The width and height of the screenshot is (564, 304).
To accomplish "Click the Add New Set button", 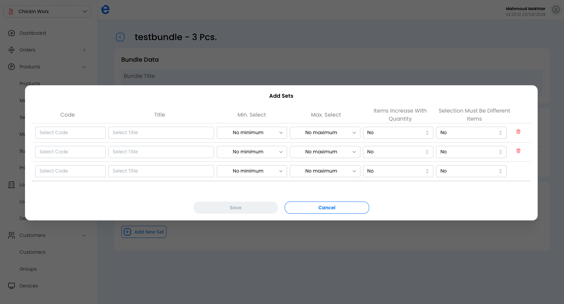I will coord(144,232).
